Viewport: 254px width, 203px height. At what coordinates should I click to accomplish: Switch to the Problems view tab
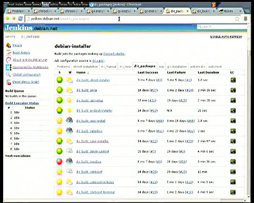point(64,67)
